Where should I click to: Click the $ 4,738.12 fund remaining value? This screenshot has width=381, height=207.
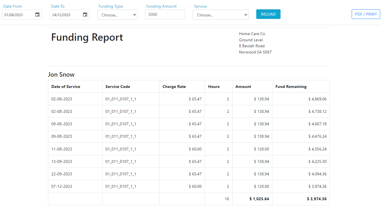tap(317, 111)
